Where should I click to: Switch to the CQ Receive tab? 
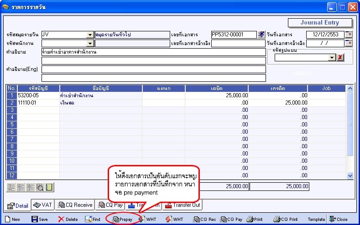75,205
